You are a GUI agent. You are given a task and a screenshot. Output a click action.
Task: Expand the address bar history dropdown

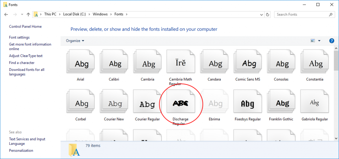[x=262, y=15]
